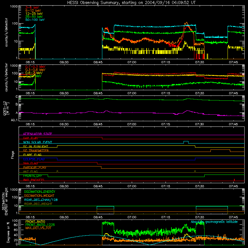Image resolution: width=248 pixels, height=248 pixels.
Task: Click the Absolute geomagnetic latitude label
Action: 214,222
